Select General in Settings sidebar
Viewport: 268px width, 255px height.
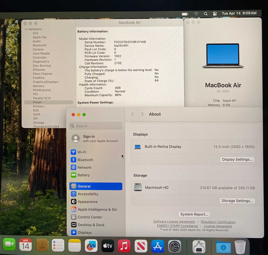96,186
